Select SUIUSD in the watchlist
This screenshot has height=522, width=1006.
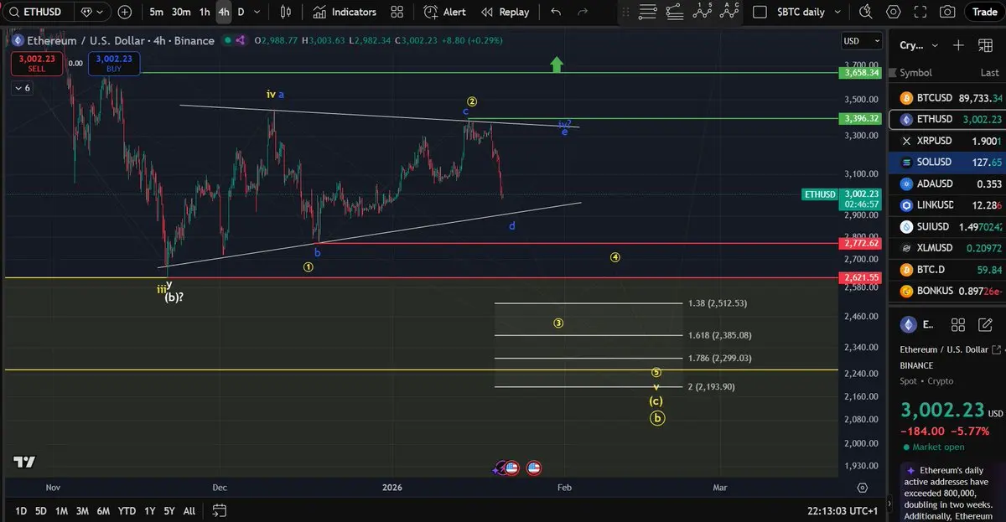(947, 226)
